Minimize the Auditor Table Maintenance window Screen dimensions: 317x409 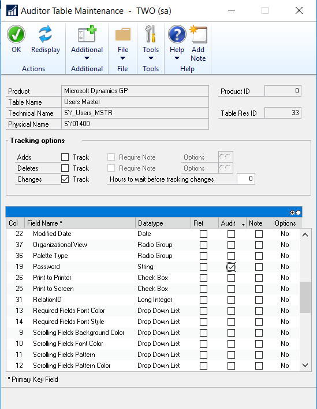232,10
